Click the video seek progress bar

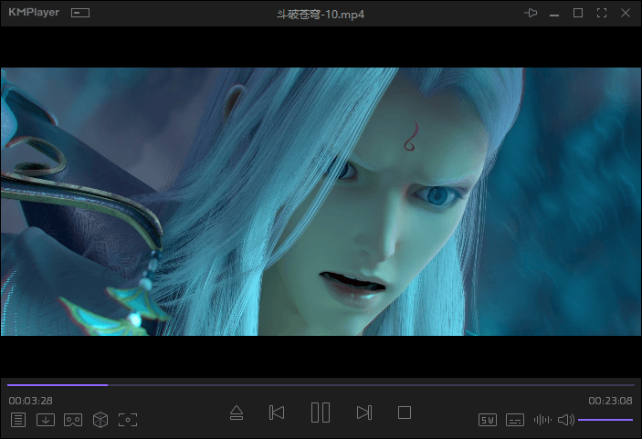[320, 385]
